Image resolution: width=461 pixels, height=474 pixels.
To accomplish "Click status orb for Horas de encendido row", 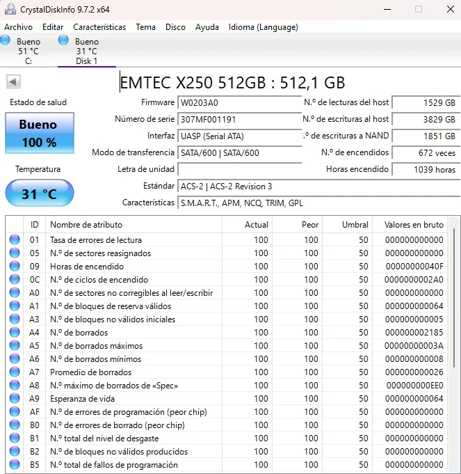I will pos(15,267).
